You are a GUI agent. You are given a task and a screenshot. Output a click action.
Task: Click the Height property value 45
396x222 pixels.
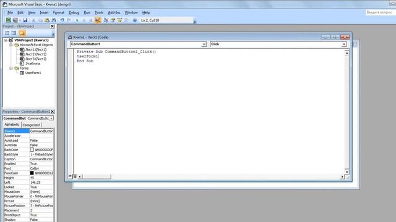pyautogui.click(x=41, y=178)
